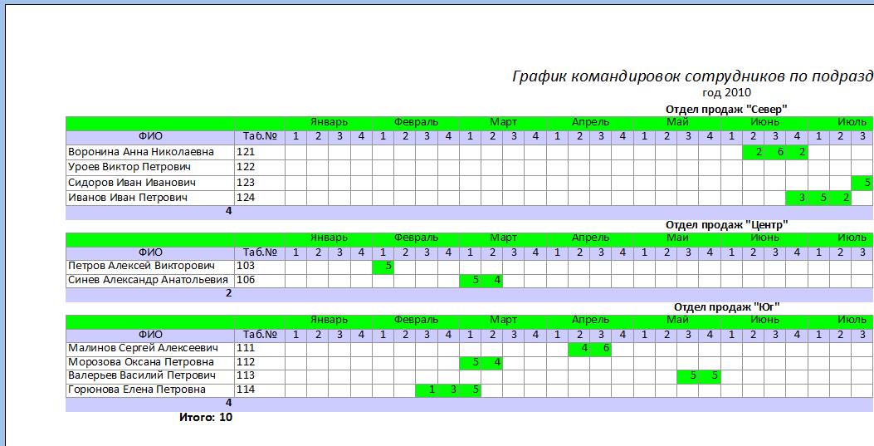This screenshot has width=874, height=446.
Task: Click the Июль header in the Север table
Action: click(x=841, y=122)
